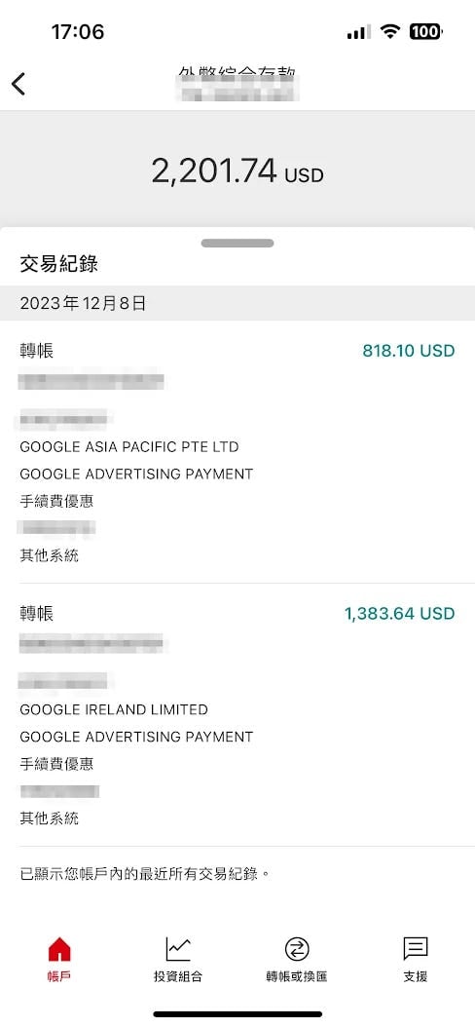Switch to the 支援 tab label

(415, 976)
